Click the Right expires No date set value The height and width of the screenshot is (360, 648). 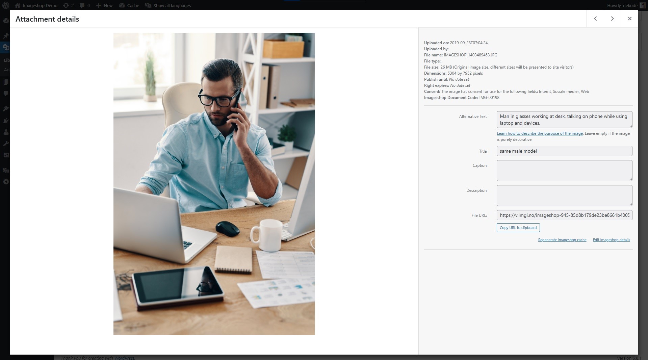coord(460,85)
